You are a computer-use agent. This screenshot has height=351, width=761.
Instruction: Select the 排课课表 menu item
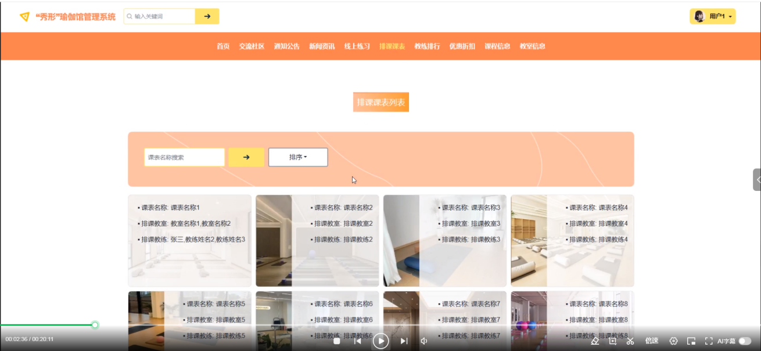pos(392,46)
